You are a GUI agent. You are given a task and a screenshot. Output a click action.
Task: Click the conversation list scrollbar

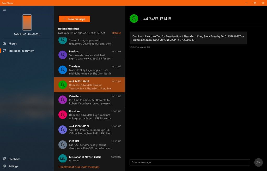[x=124, y=78]
